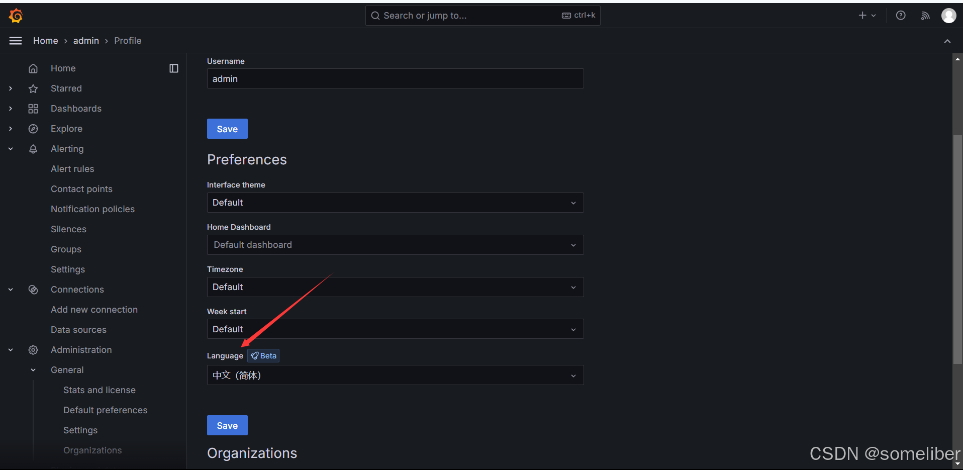This screenshot has width=963, height=470.
Task: Click the Explore compass icon
Action: point(33,129)
